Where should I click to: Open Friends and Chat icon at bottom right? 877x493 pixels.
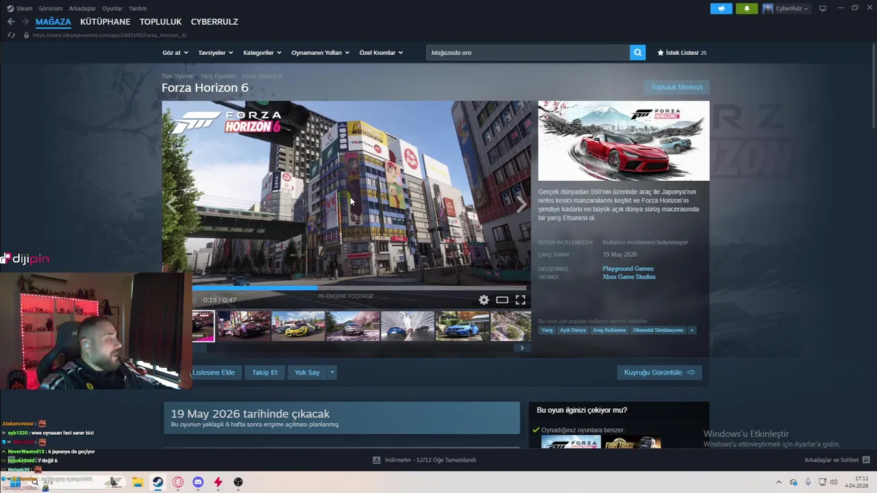coord(866,460)
